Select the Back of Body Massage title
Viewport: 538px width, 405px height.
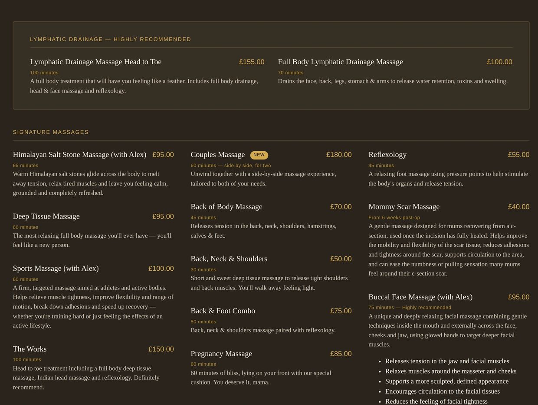coord(226,207)
